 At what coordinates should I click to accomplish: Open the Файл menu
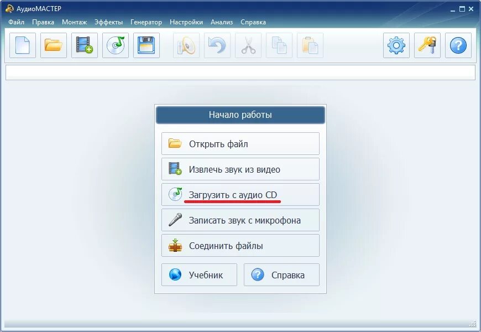(x=16, y=22)
